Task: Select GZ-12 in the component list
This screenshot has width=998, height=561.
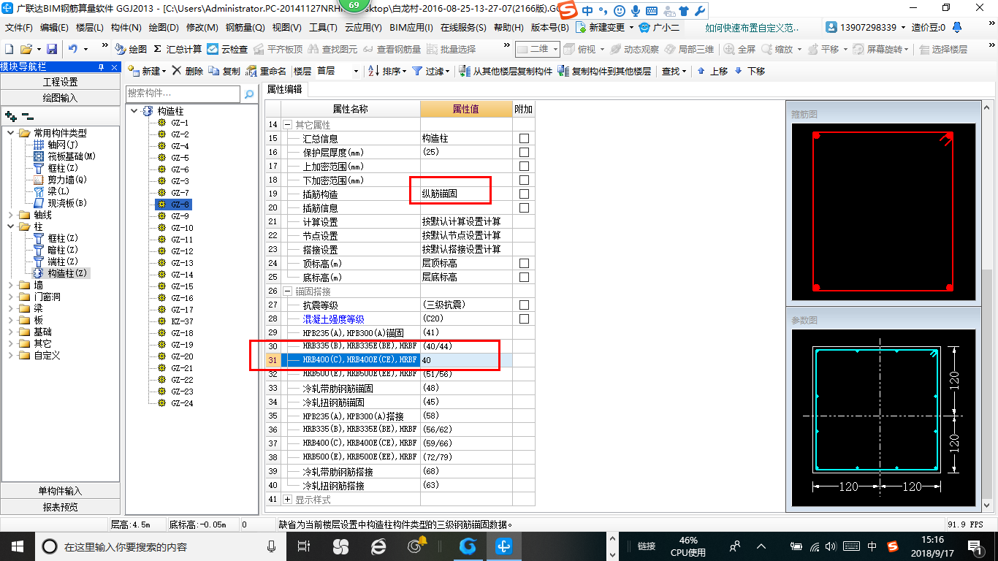Action: click(x=182, y=251)
